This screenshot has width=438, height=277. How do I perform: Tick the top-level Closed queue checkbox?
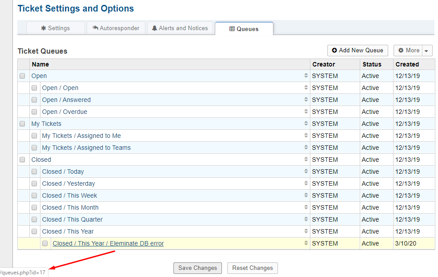pyautogui.click(x=22, y=160)
